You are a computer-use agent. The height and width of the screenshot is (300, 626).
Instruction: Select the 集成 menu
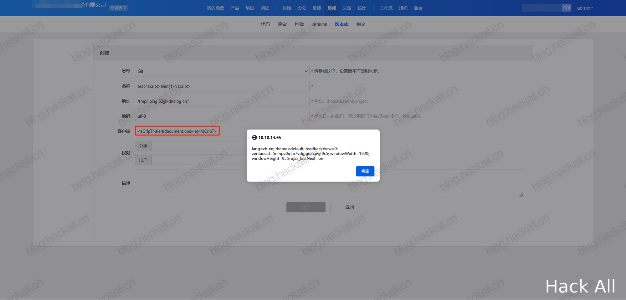[332, 8]
